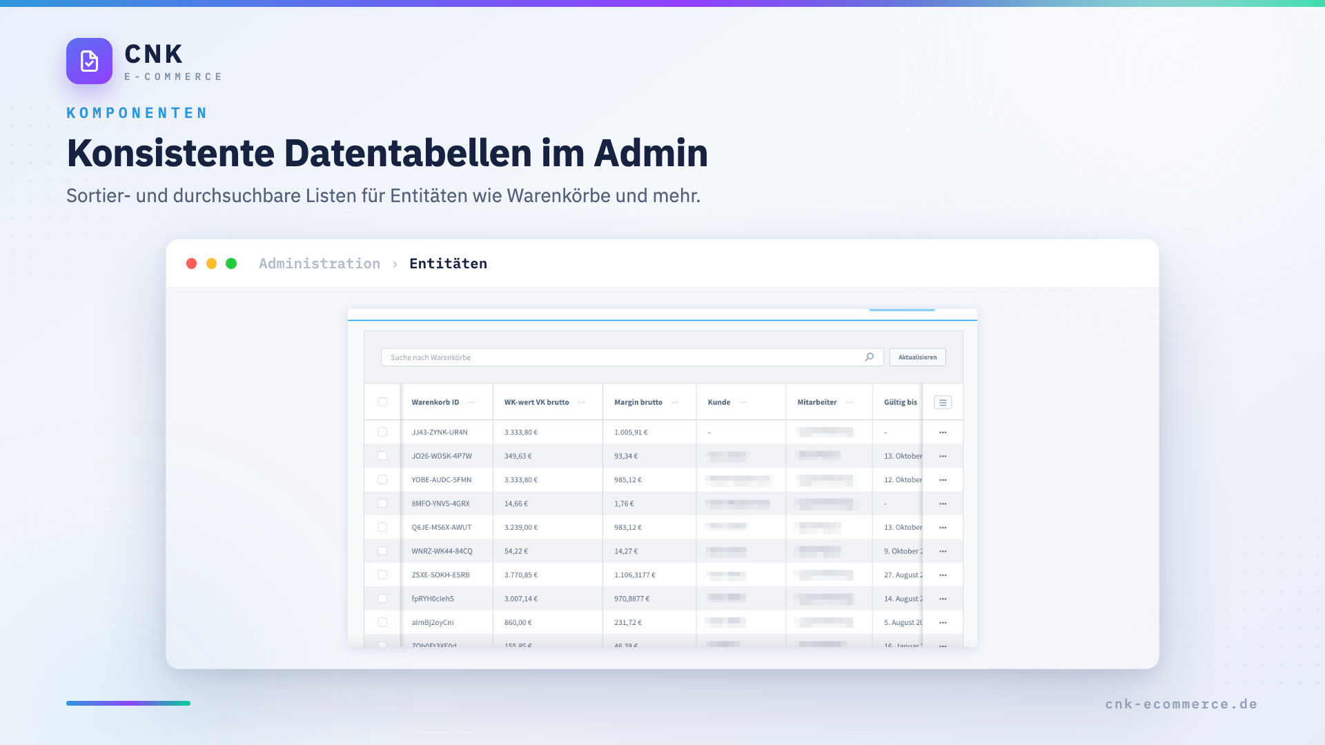Open row actions for JJ43-ZYNK-UR4N
Image resolution: width=1325 pixels, height=745 pixels.
(943, 433)
